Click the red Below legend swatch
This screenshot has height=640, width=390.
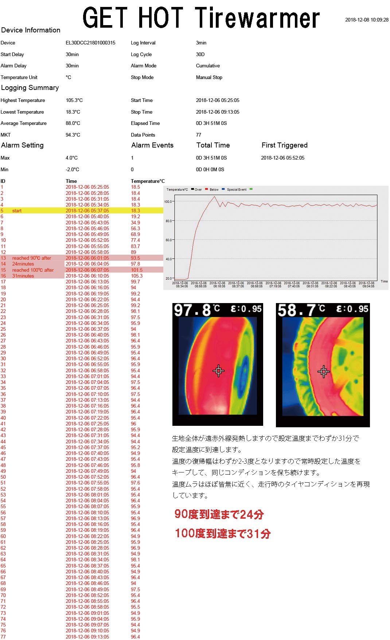[206, 189]
